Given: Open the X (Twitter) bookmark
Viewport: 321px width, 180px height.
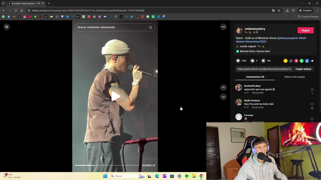Looking at the screenshot, I should tap(19, 17).
